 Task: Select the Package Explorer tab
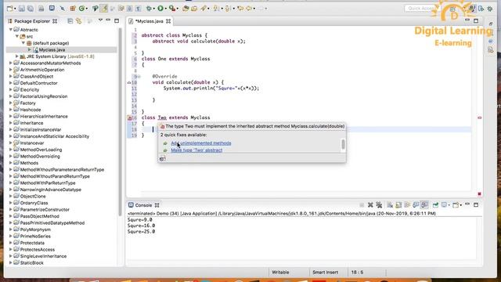pyautogui.click(x=32, y=21)
